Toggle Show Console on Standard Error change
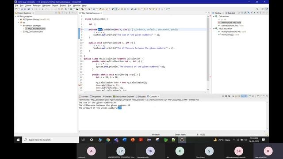Screen dimensions: 283x159 (x=245, y=96)
